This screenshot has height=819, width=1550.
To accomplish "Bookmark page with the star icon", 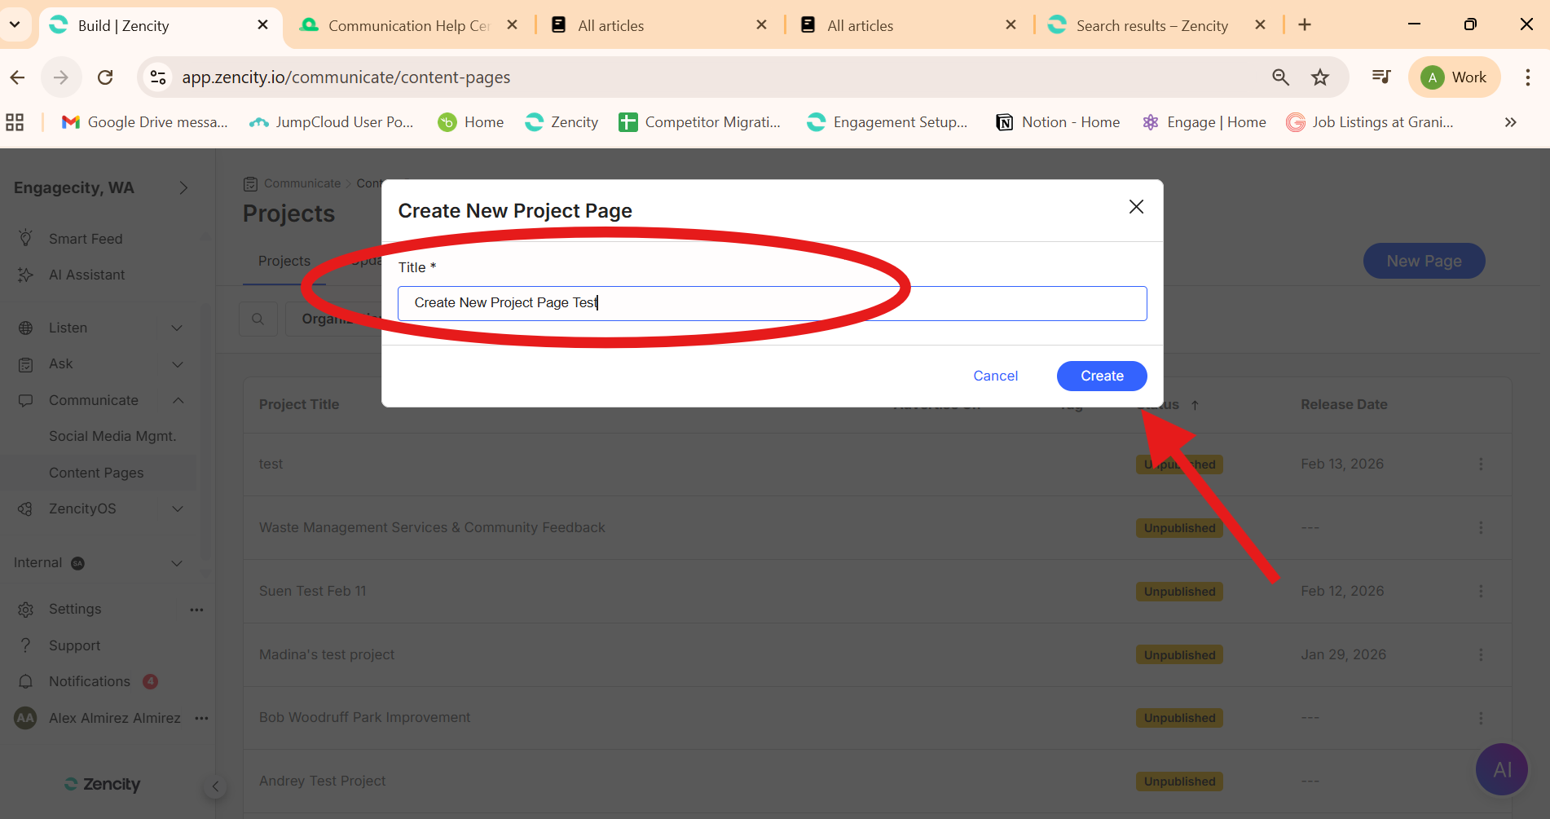I will [x=1319, y=77].
